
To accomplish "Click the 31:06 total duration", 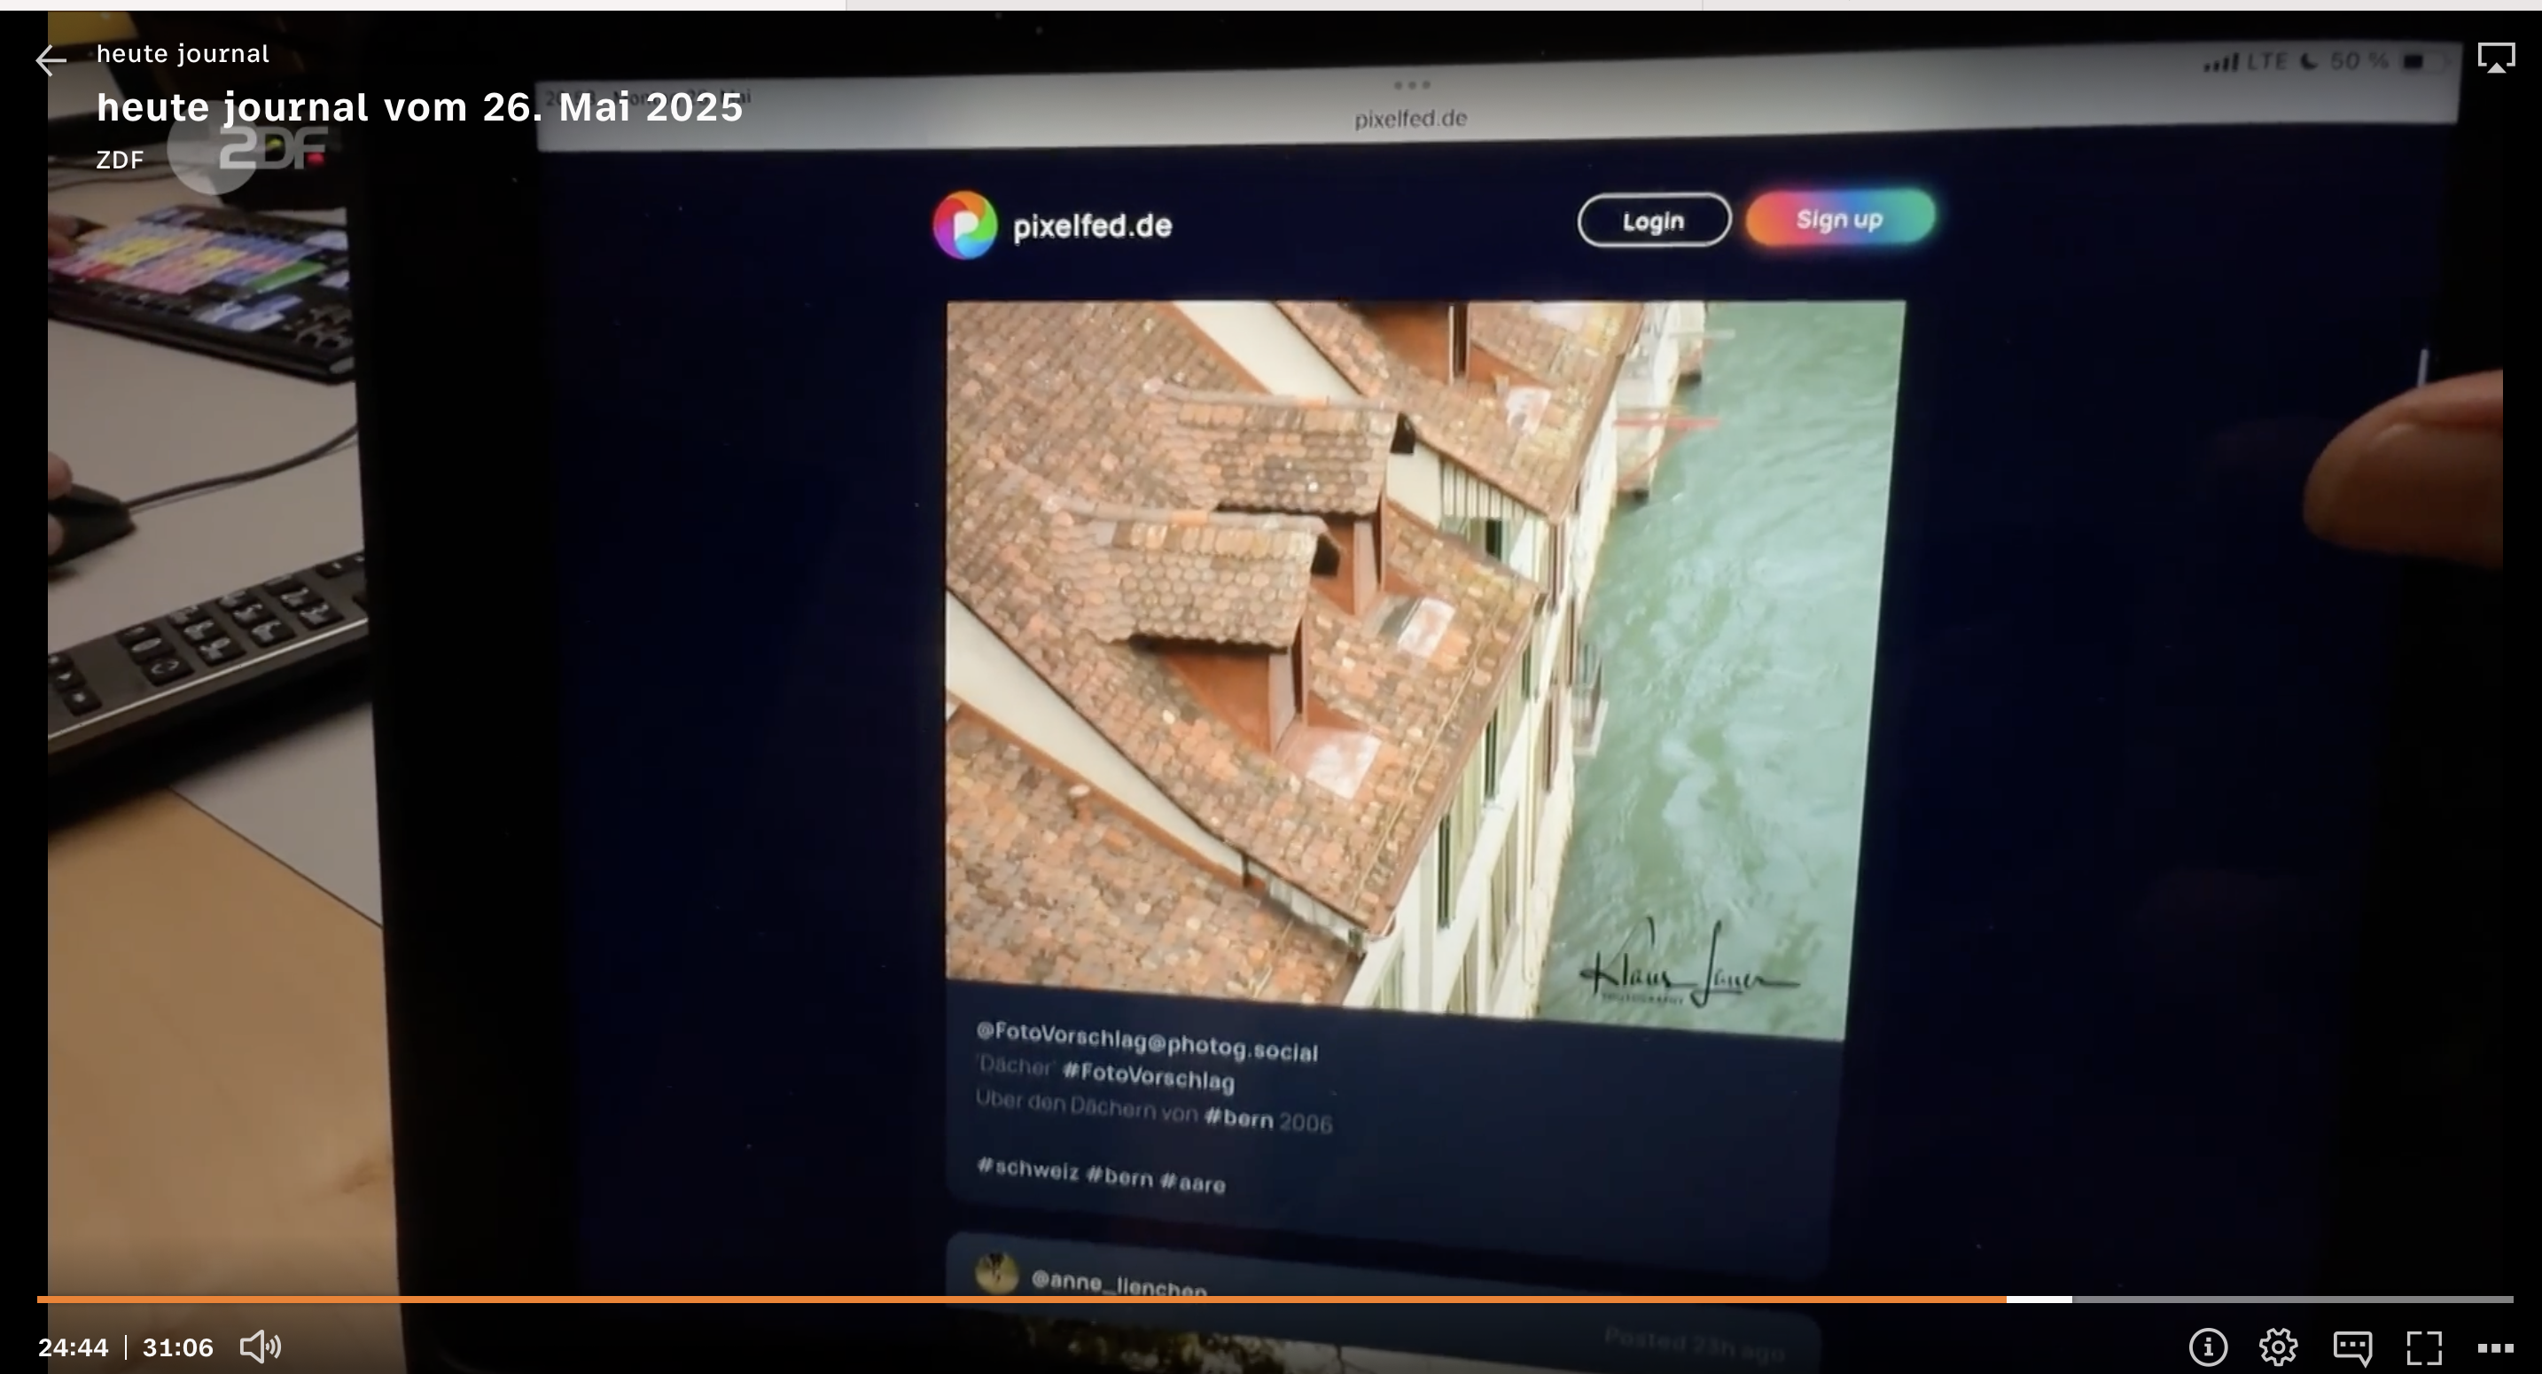I will [177, 1347].
